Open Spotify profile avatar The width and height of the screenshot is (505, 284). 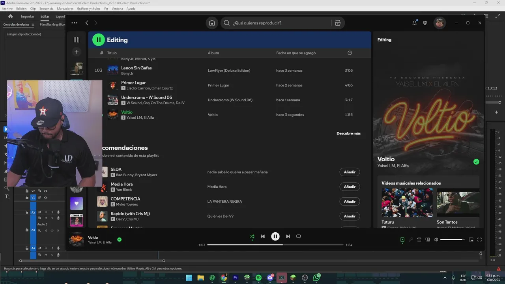point(440,23)
